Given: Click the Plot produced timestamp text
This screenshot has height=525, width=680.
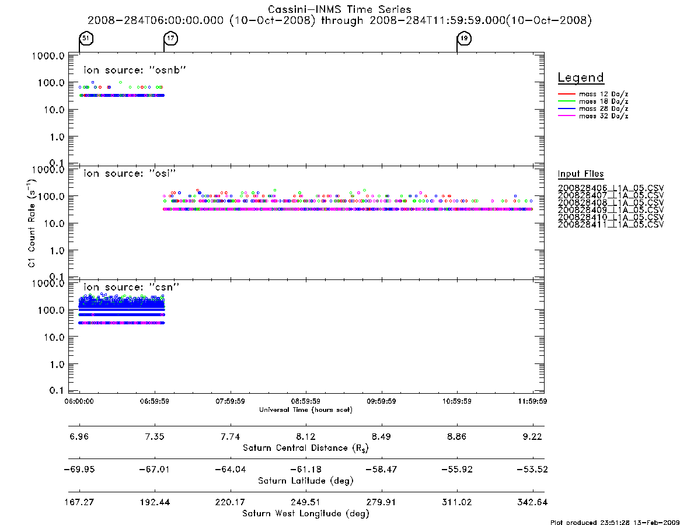Looking at the screenshot, I should pos(615,522).
